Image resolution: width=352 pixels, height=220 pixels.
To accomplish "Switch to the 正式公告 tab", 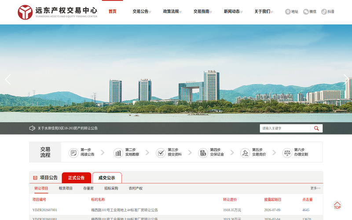I will (76, 178).
